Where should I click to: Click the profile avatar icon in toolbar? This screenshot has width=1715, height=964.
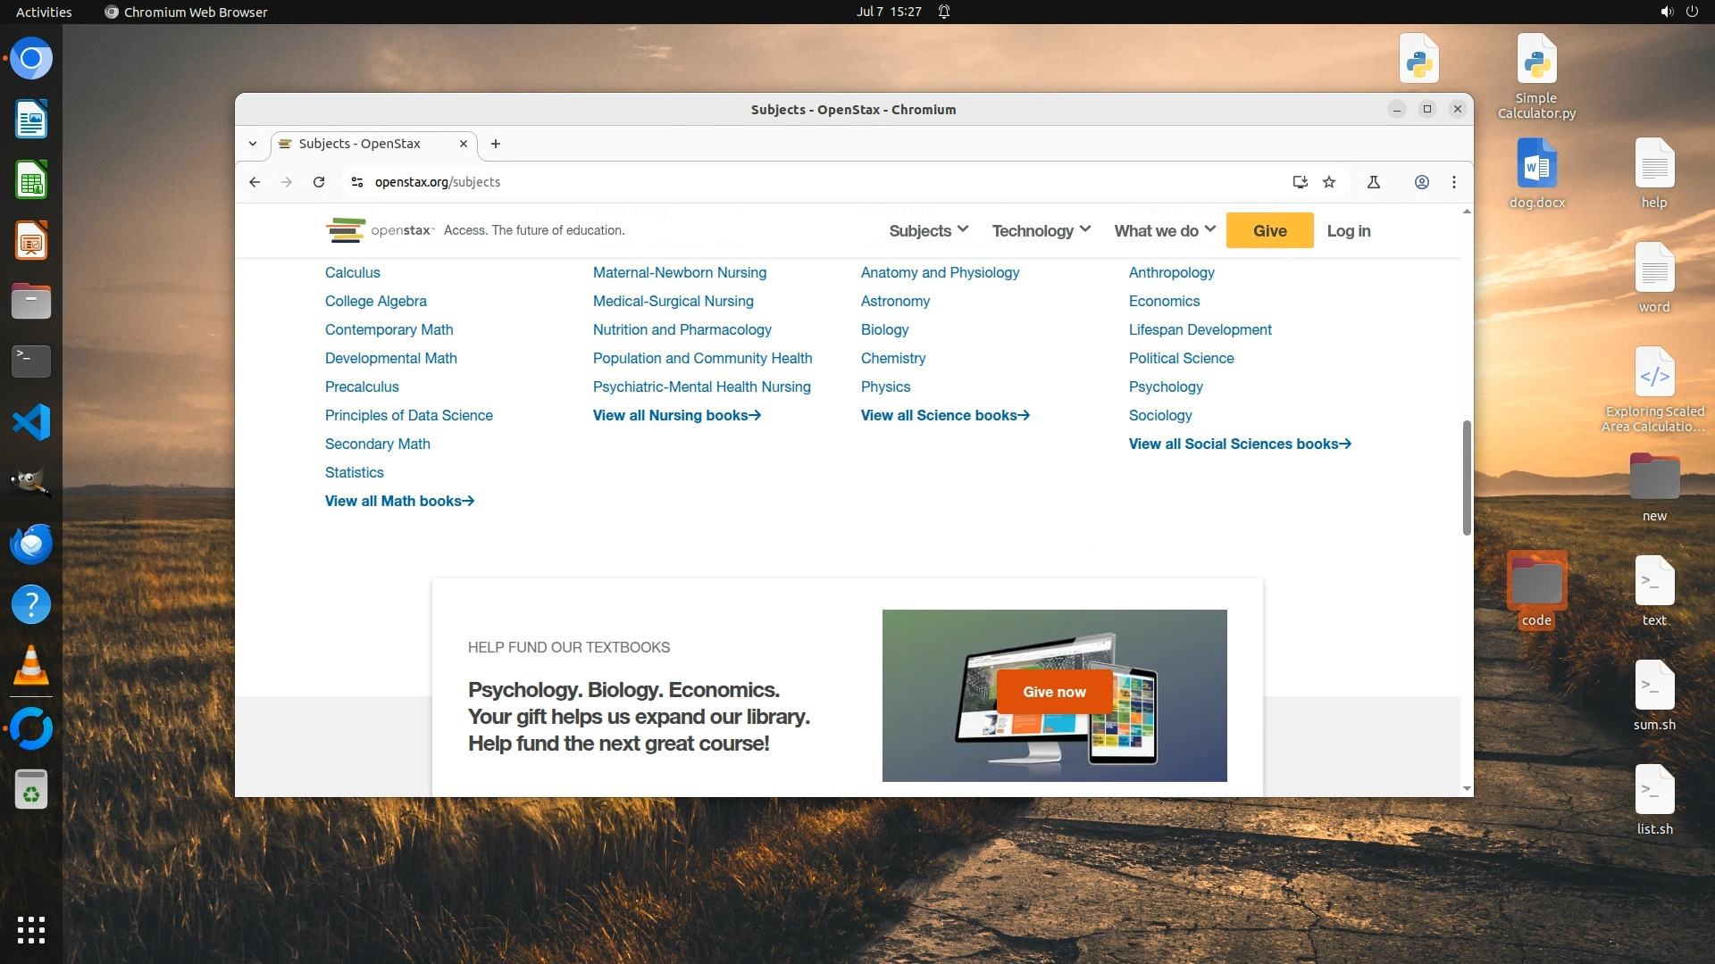tap(1421, 182)
